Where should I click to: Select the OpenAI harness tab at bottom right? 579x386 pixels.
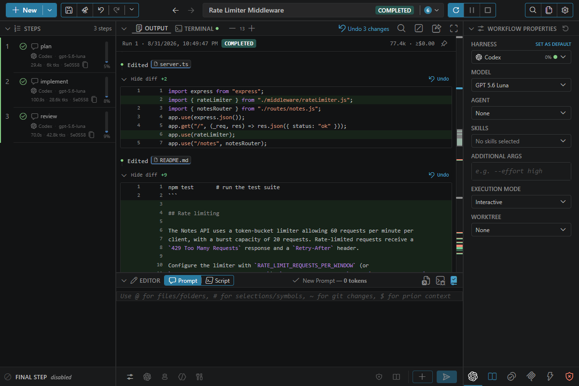(x=473, y=376)
